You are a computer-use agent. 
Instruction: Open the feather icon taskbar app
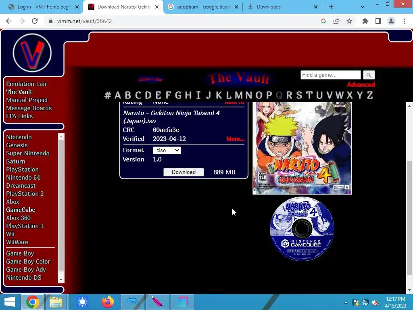pos(158,302)
